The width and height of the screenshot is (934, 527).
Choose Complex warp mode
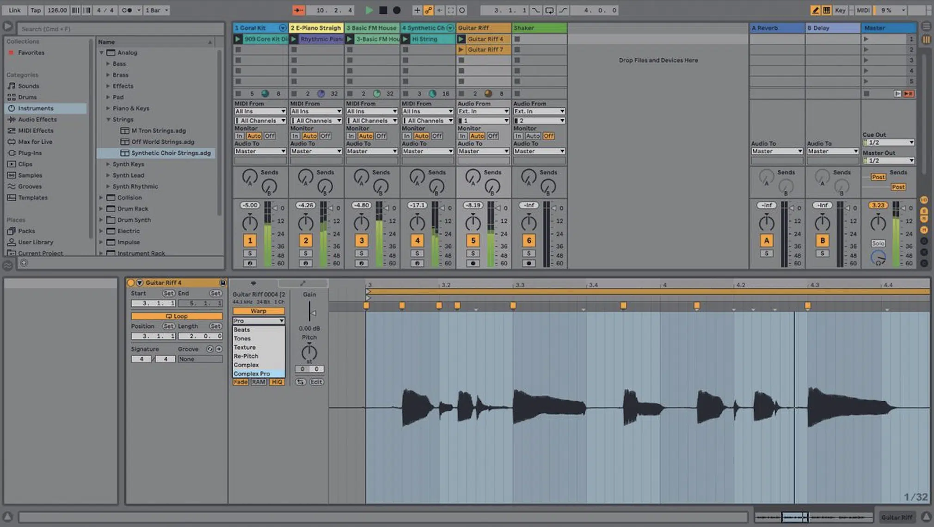click(258, 365)
